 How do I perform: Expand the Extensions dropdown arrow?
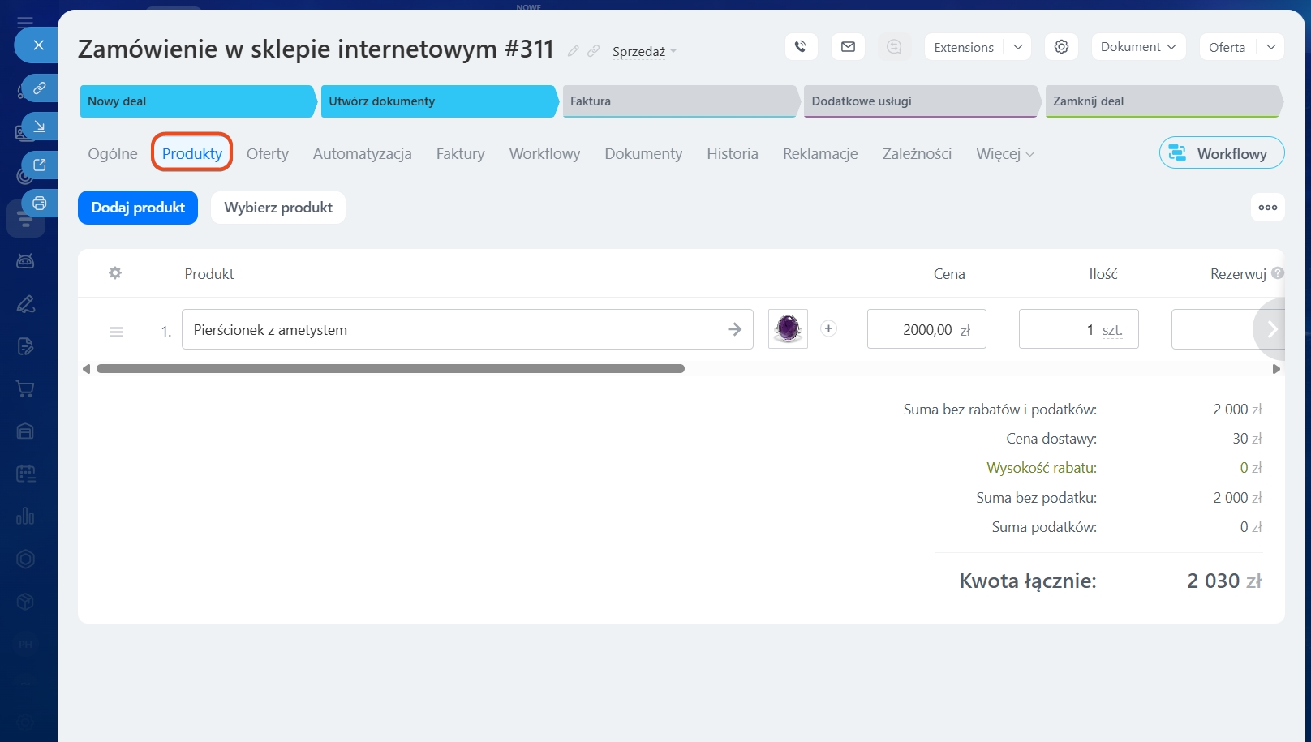pos(1017,47)
